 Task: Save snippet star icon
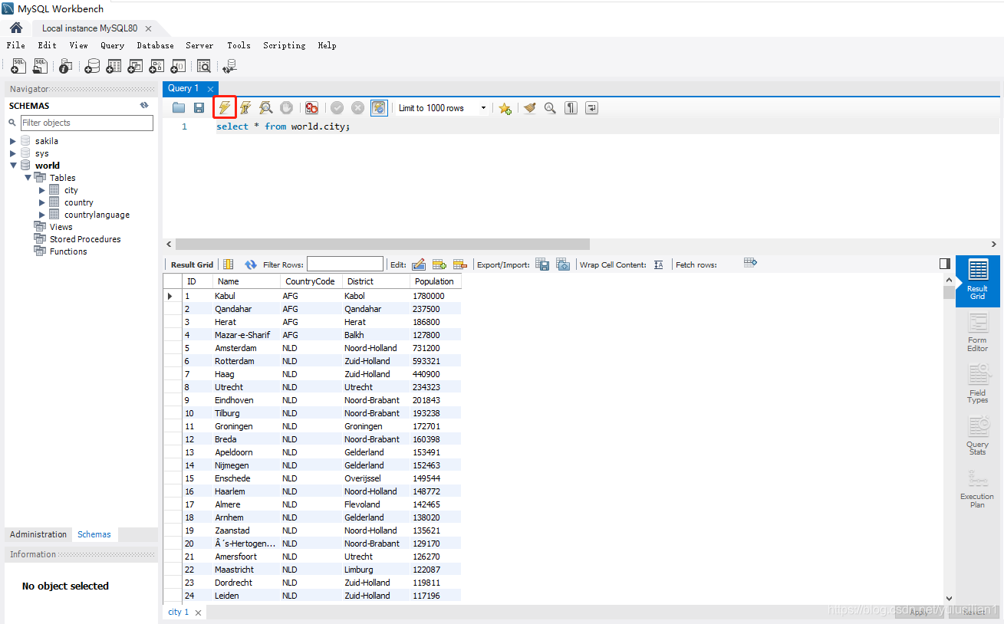[505, 108]
